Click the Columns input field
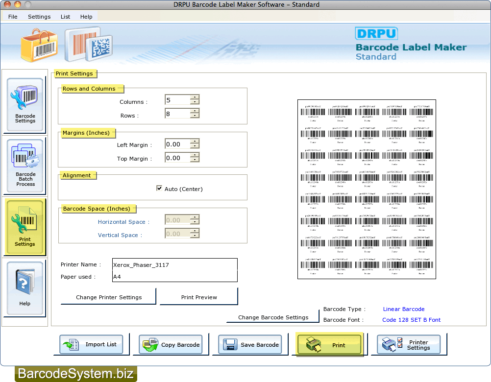 [177, 100]
